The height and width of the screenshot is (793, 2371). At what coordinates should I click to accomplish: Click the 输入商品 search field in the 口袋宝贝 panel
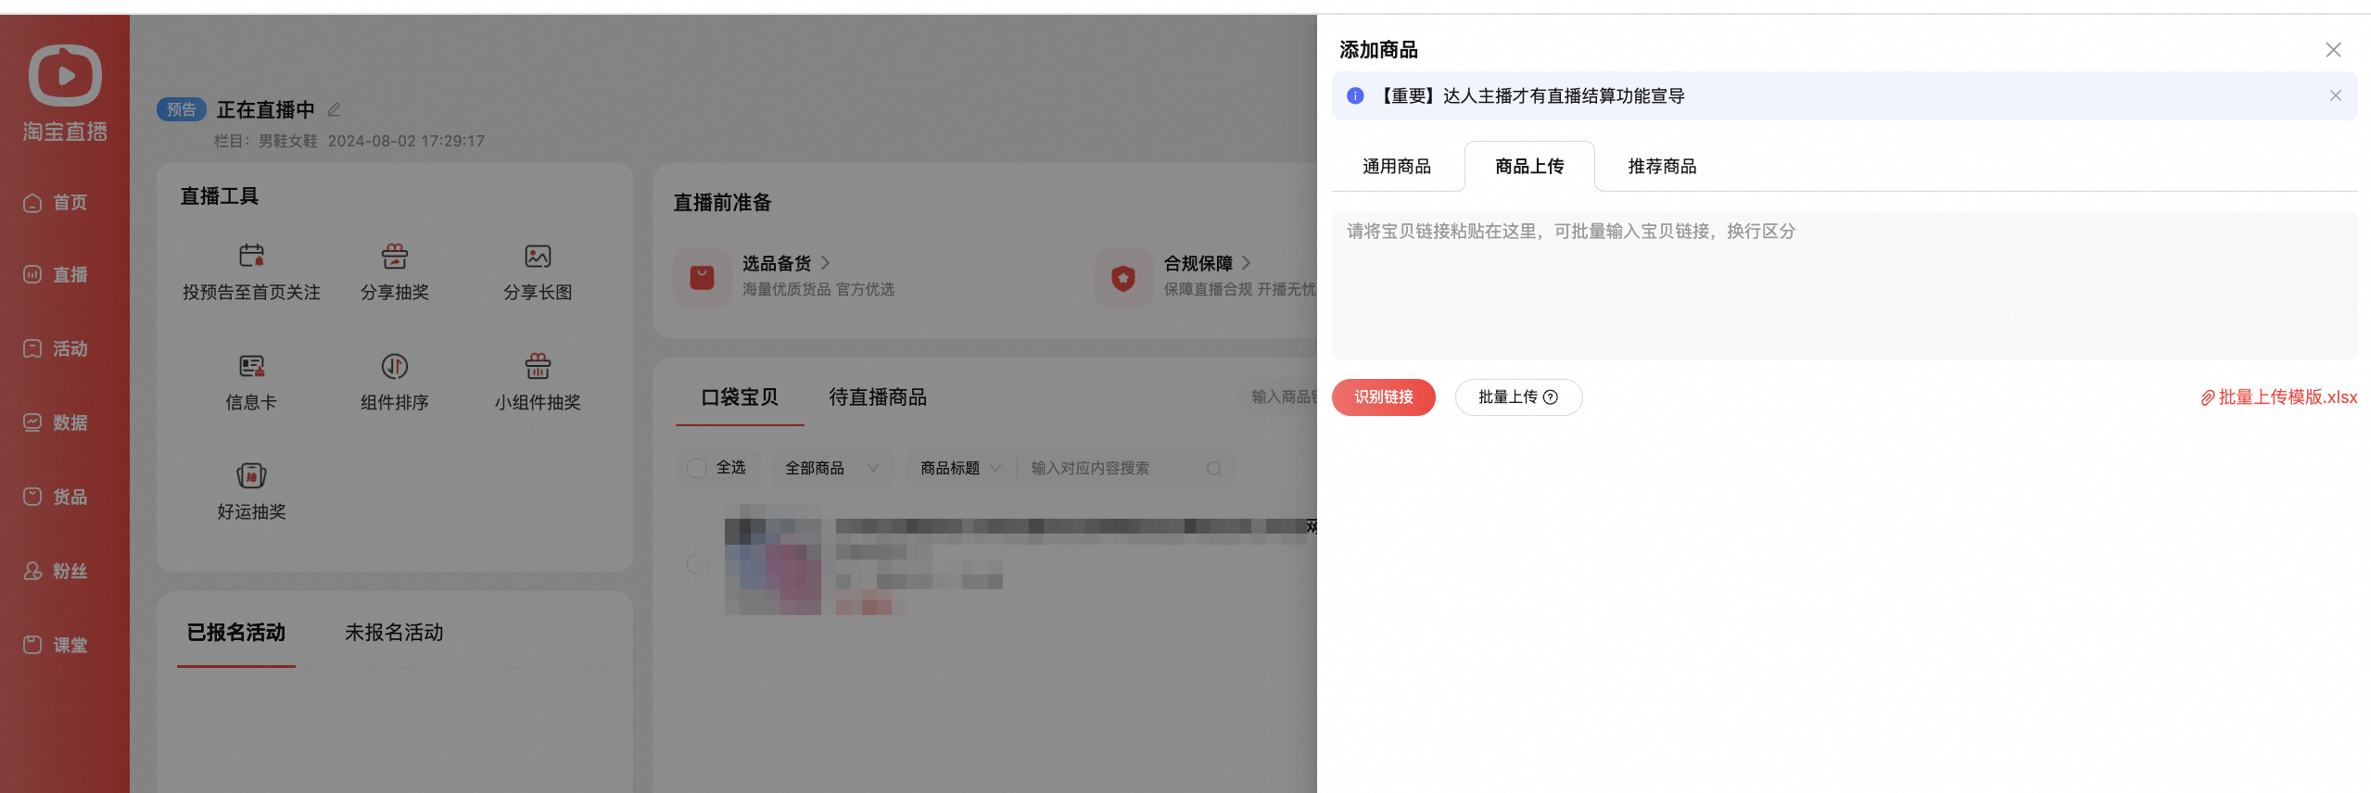1279,396
